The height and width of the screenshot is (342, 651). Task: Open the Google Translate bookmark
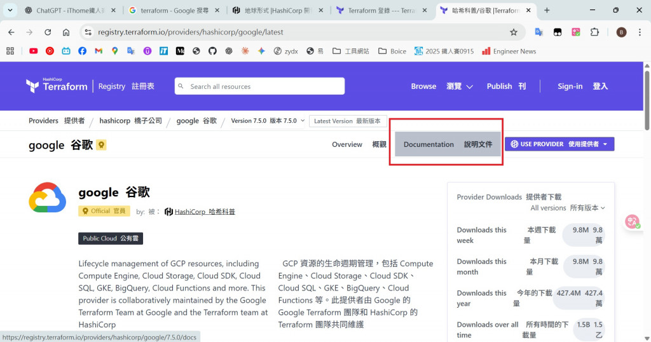tap(131, 51)
